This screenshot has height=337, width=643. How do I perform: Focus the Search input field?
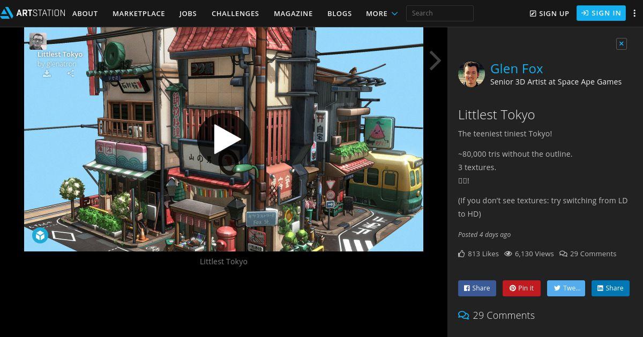coord(440,13)
